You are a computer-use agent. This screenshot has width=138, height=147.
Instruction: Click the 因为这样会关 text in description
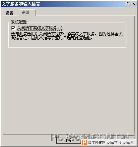coord(111,34)
